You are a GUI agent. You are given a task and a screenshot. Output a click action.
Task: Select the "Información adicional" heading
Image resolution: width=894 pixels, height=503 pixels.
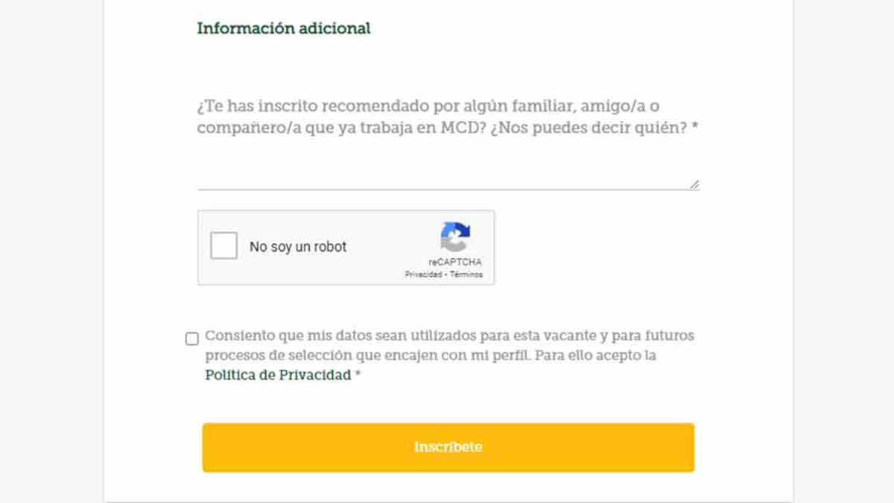282,28
